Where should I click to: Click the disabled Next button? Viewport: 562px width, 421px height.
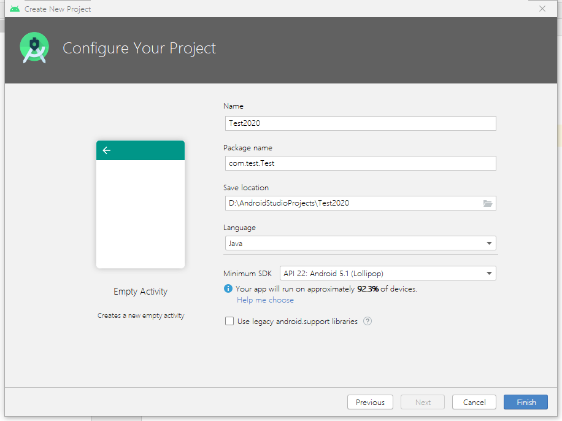[423, 402]
